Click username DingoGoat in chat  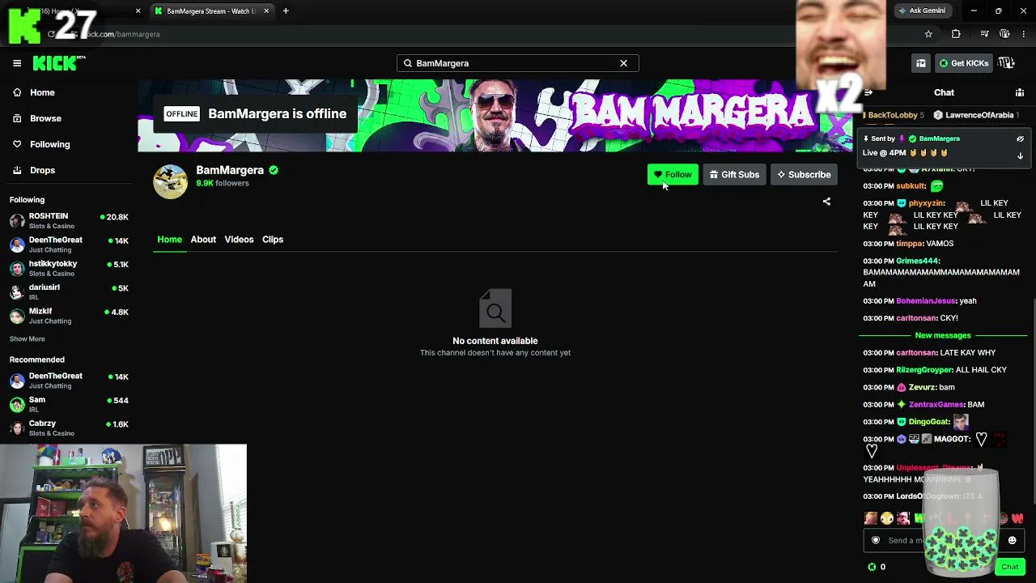(x=928, y=422)
